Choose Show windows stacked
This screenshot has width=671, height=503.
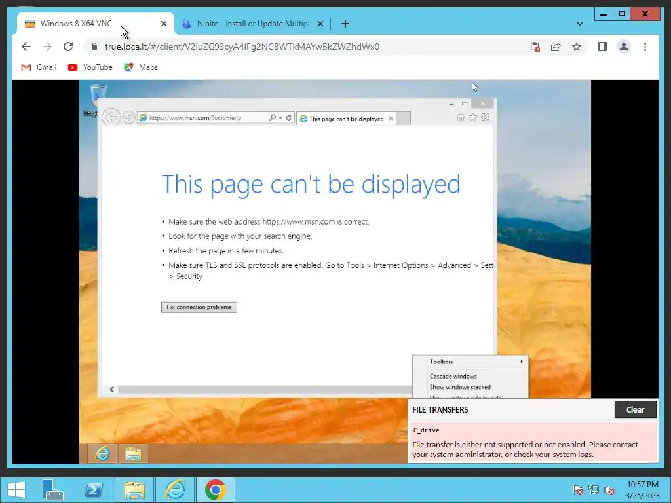click(470, 387)
